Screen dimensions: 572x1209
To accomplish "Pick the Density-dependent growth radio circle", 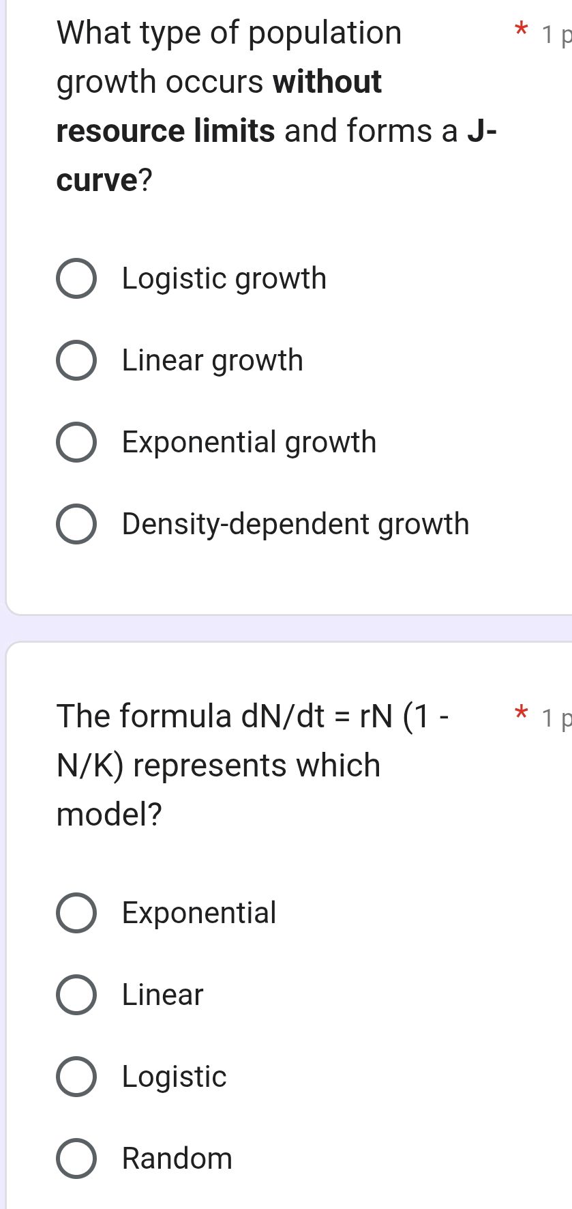I will click(76, 524).
